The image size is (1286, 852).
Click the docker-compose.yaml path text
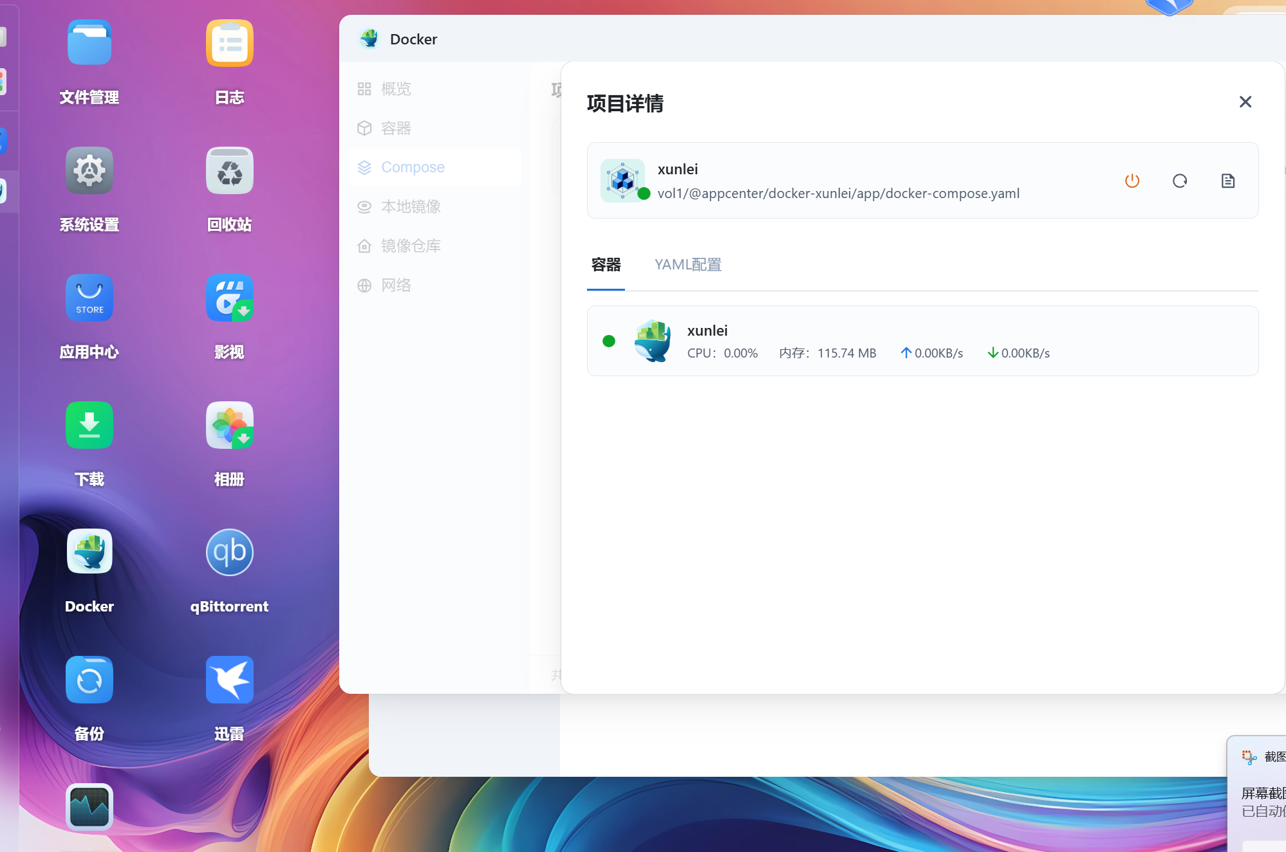[x=839, y=194]
